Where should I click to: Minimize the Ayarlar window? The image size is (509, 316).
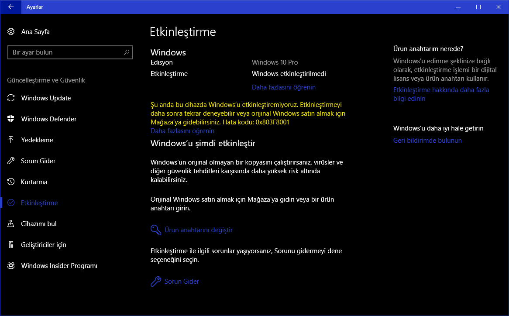458,7
